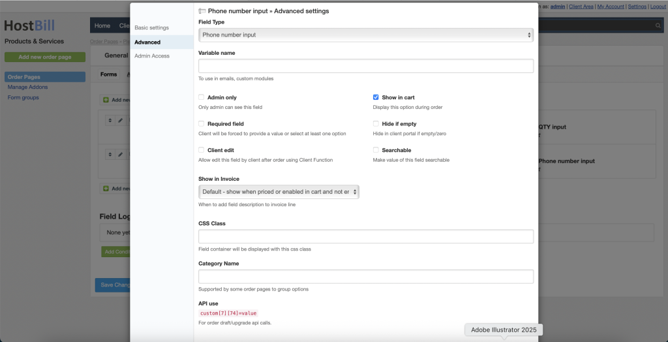
Task: Click the Add new order page button
Action: point(45,57)
